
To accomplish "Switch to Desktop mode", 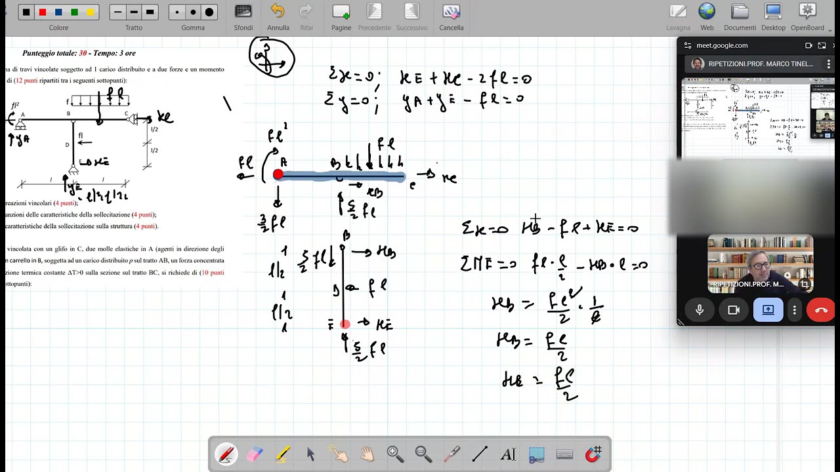I will (x=773, y=16).
